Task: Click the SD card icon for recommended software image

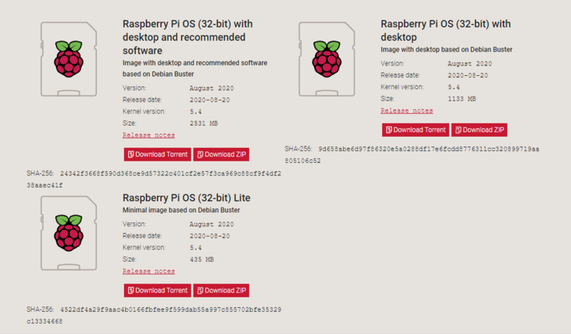Action: coord(68,59)
